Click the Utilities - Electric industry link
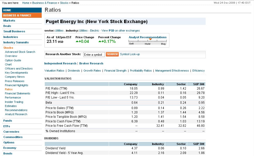Viewport: 254px width, 156px height. click(x=89, y=31)
